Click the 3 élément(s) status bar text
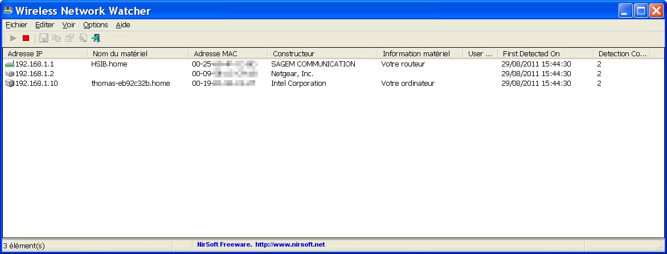 pos(24,245)
